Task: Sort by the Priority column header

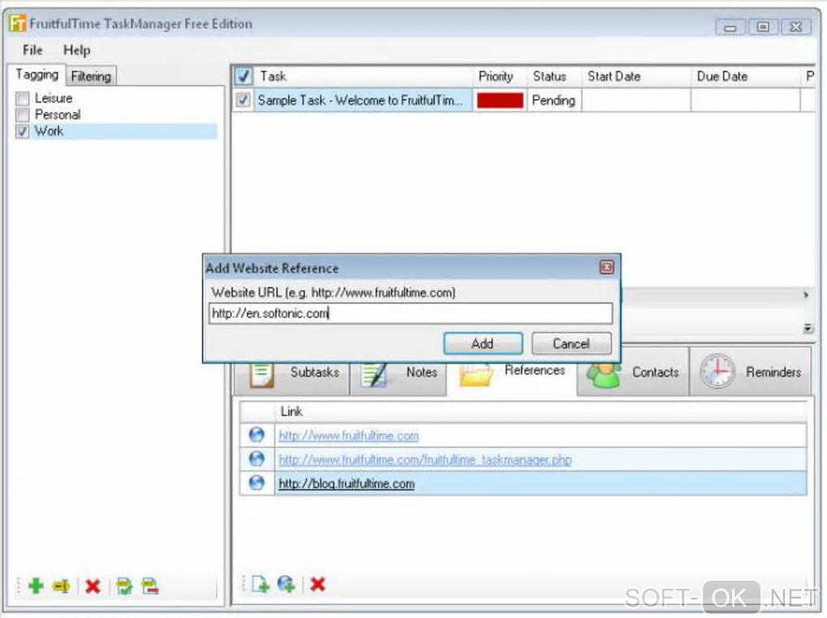Action: coord(500,76)
